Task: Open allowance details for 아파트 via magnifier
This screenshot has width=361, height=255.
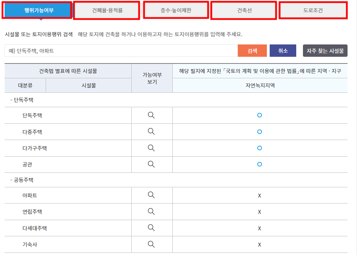Action: [152, 195]
